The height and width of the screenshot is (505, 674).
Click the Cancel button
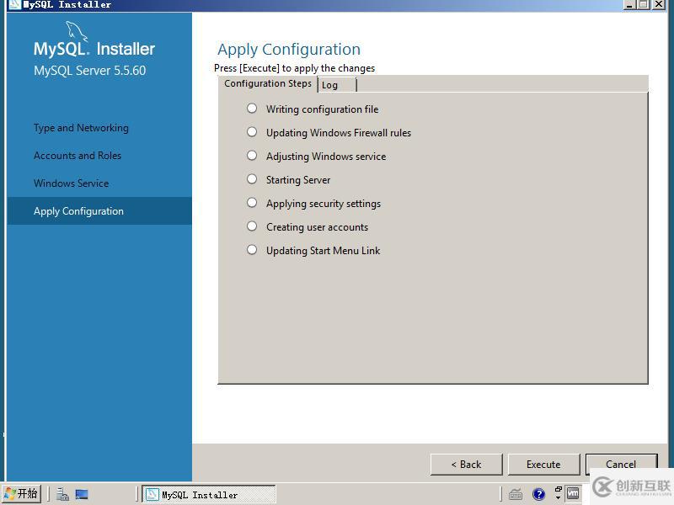click(x=621, y=465)
